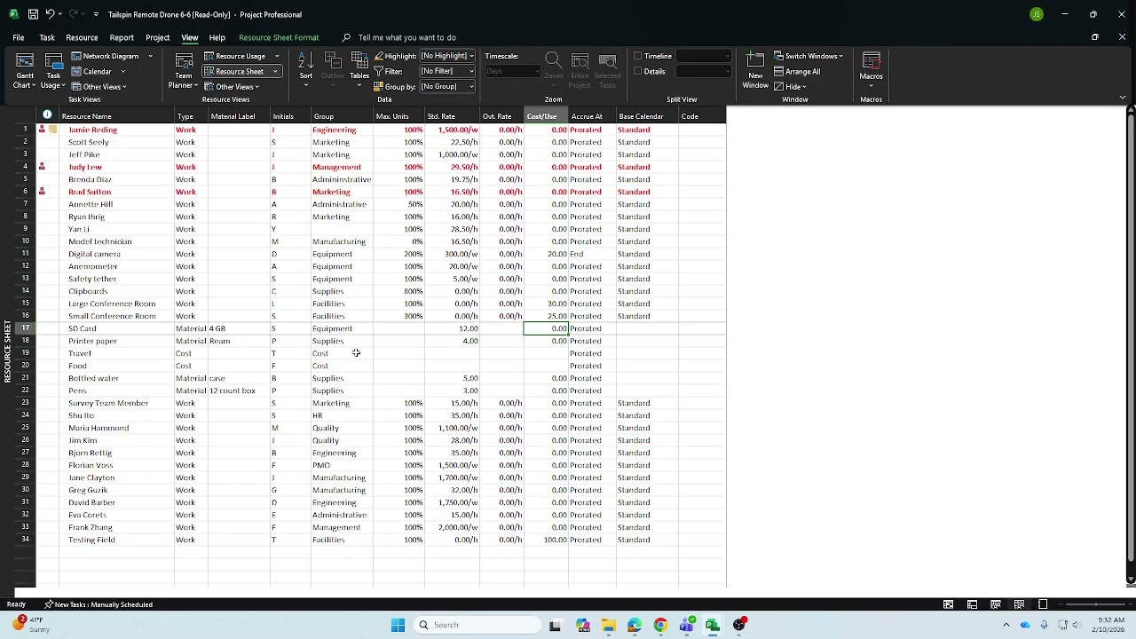Switch to Task Usage via status bar icon
Viewport: 1136px width, 639px height.
(x=972, y=604)
